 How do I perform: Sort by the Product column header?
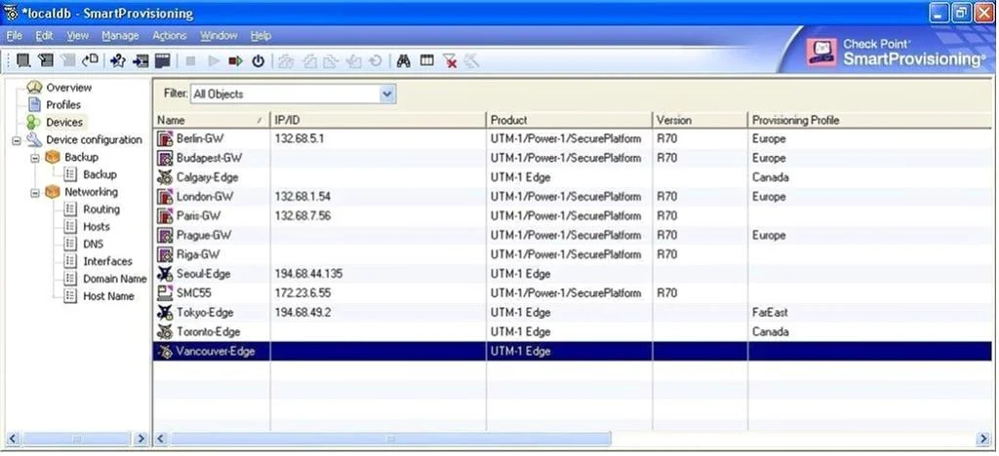pyautogui.click(x=569, y=120)
